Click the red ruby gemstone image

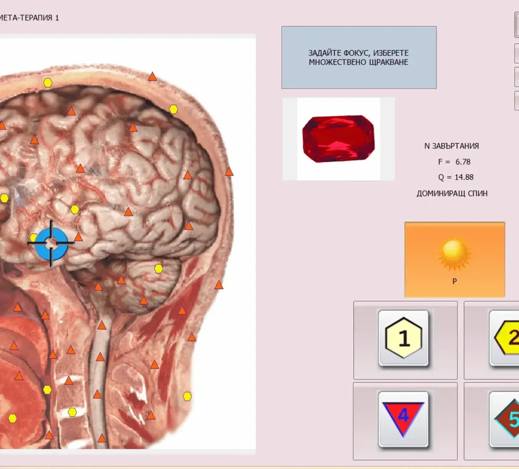click(x=338, y=139)
